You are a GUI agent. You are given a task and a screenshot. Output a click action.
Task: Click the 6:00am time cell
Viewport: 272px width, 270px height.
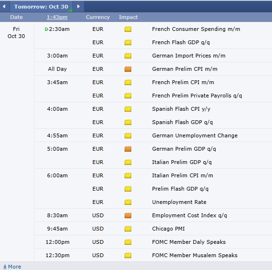pos(57,175)
